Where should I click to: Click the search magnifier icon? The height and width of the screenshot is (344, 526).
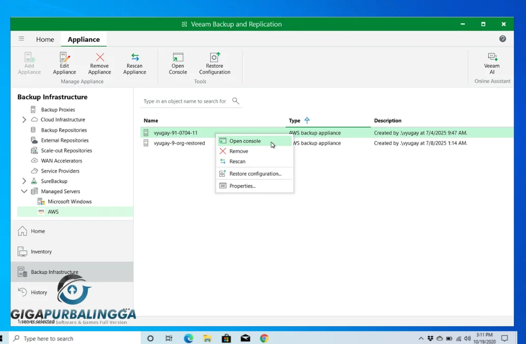click(x=236, y=101)
